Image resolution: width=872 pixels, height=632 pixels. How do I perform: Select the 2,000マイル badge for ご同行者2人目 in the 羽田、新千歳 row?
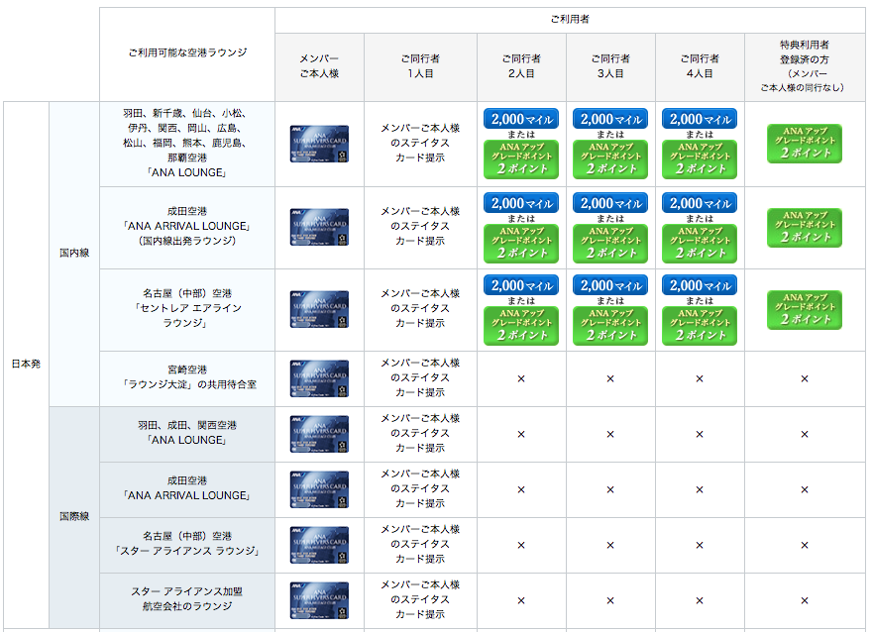tap(521, 119)
